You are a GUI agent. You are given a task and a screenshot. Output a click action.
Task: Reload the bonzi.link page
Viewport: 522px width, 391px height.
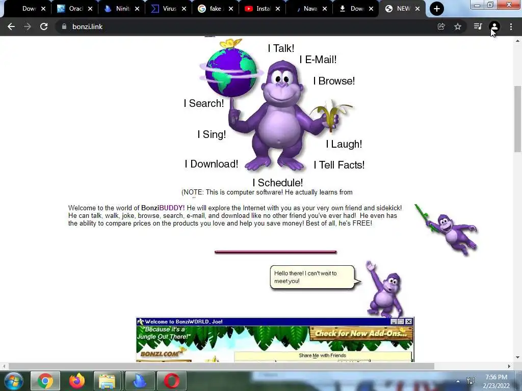tap(44, 26)
